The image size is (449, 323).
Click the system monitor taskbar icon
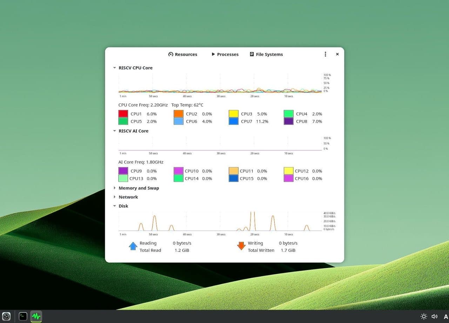[36, 316]
